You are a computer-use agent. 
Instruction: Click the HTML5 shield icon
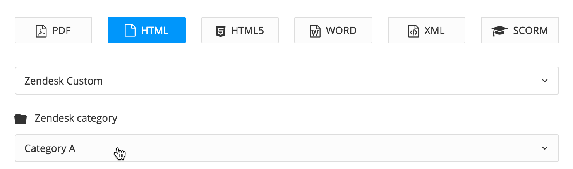[220, 31]
